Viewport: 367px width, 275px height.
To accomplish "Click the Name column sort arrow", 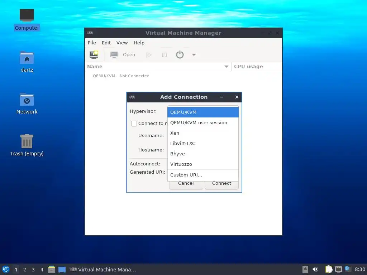I will pos(227,67).
